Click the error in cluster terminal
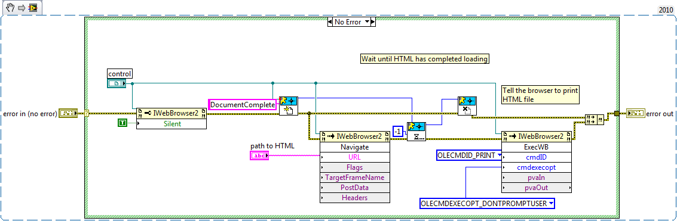Image resolution: width=677 pixels, height=221 pixels. (68, 114)
